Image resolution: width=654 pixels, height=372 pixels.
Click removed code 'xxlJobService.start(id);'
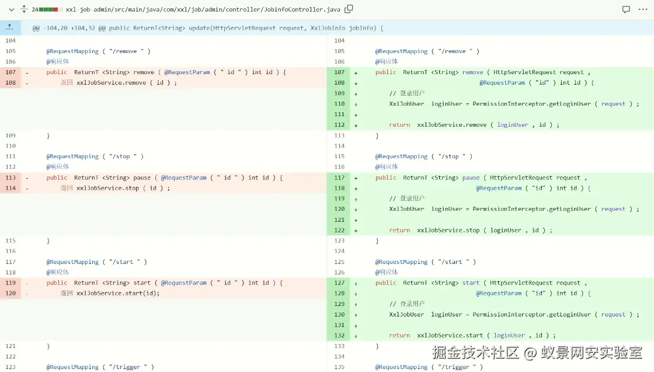pos(117,293)
